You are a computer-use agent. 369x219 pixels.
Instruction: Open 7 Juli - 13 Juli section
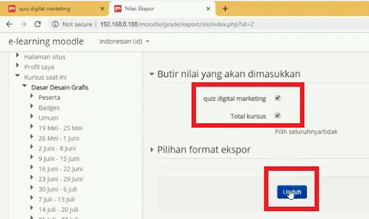coord(57,199)
